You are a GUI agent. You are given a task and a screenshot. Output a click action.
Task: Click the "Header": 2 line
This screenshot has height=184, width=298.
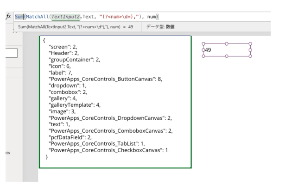[x=63, y=53]
